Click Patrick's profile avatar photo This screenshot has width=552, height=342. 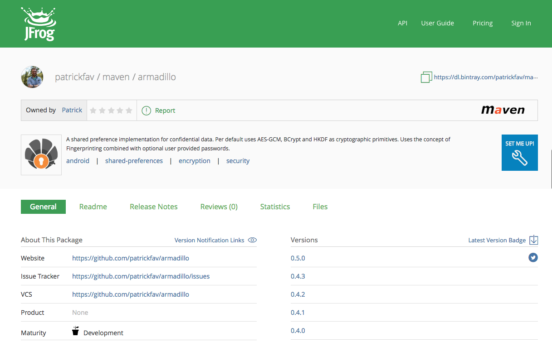click(32, 77)
